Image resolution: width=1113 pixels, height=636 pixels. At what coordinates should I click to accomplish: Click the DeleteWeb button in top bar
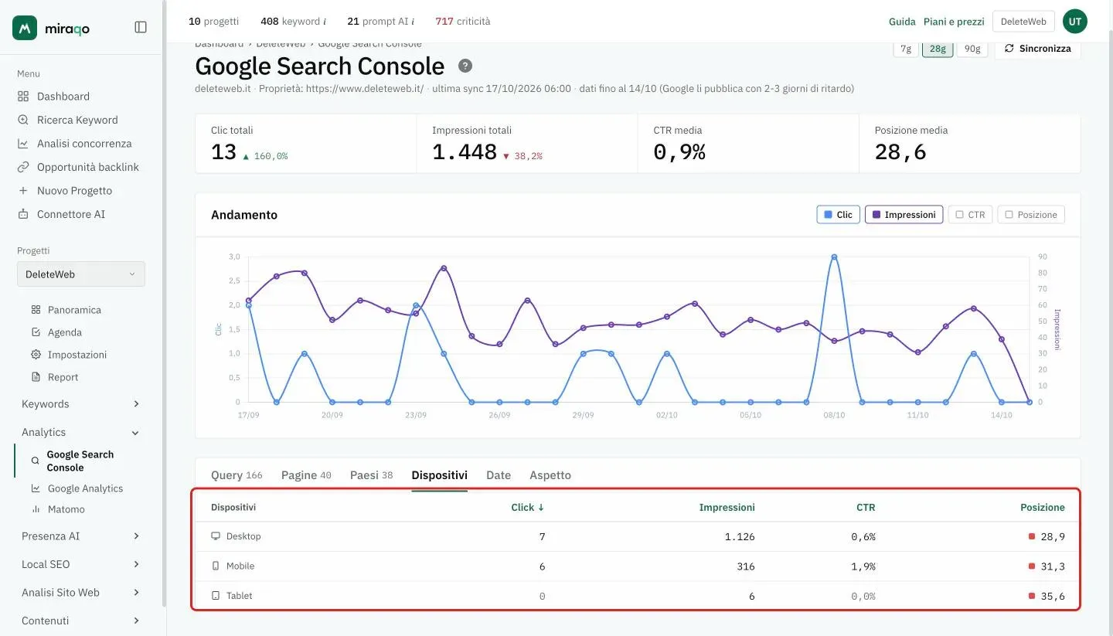1023,22
